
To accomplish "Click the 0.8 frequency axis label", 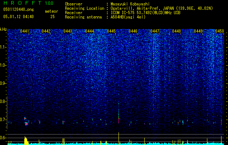I will (3, 101).
